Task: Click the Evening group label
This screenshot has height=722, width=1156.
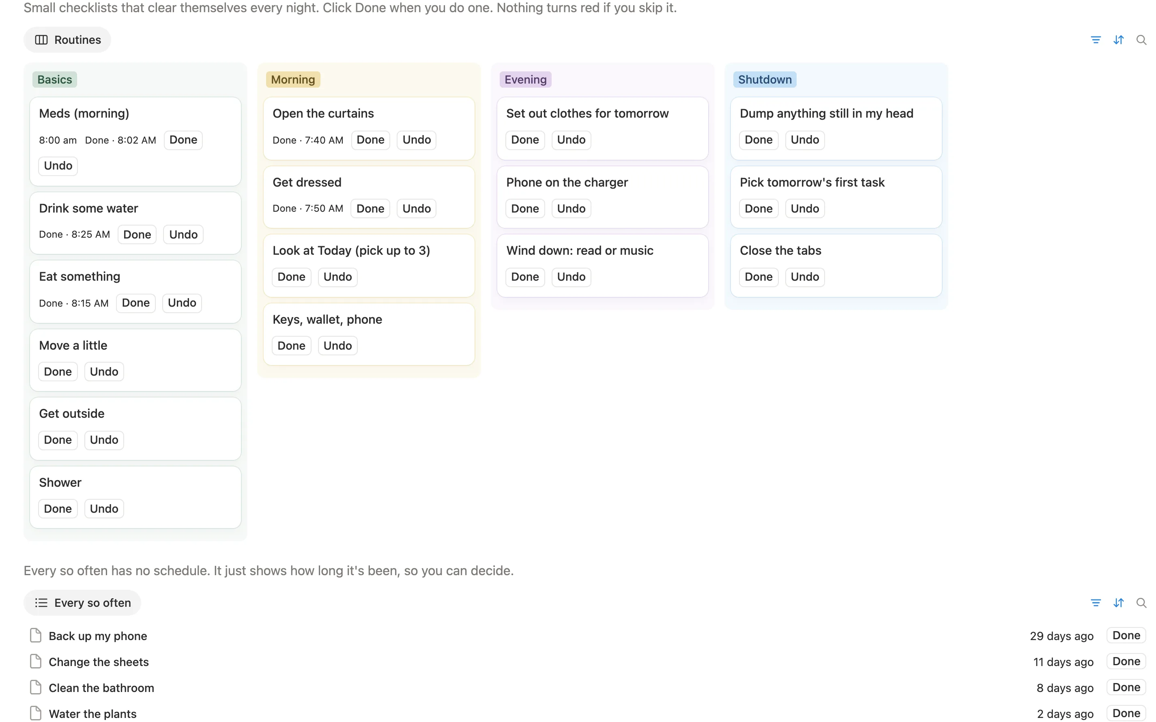Action: coord(525,79)
